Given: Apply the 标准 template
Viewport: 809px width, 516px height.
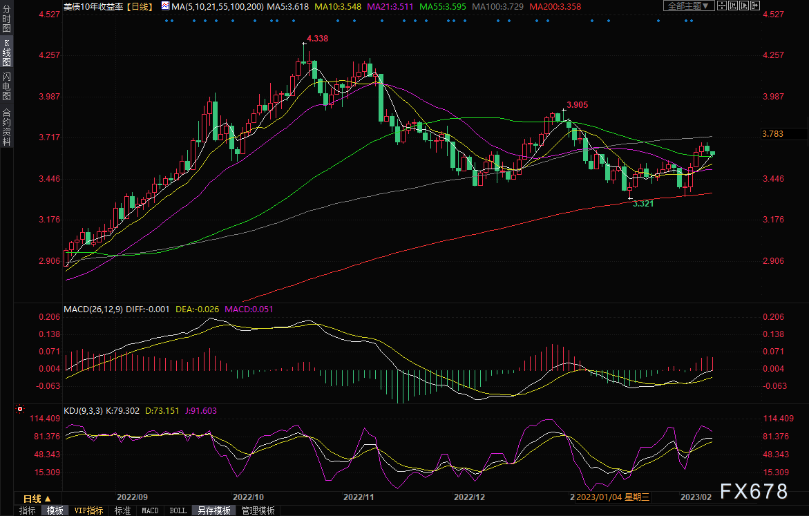Looking at the screenshot, I should tap(123, 510).
